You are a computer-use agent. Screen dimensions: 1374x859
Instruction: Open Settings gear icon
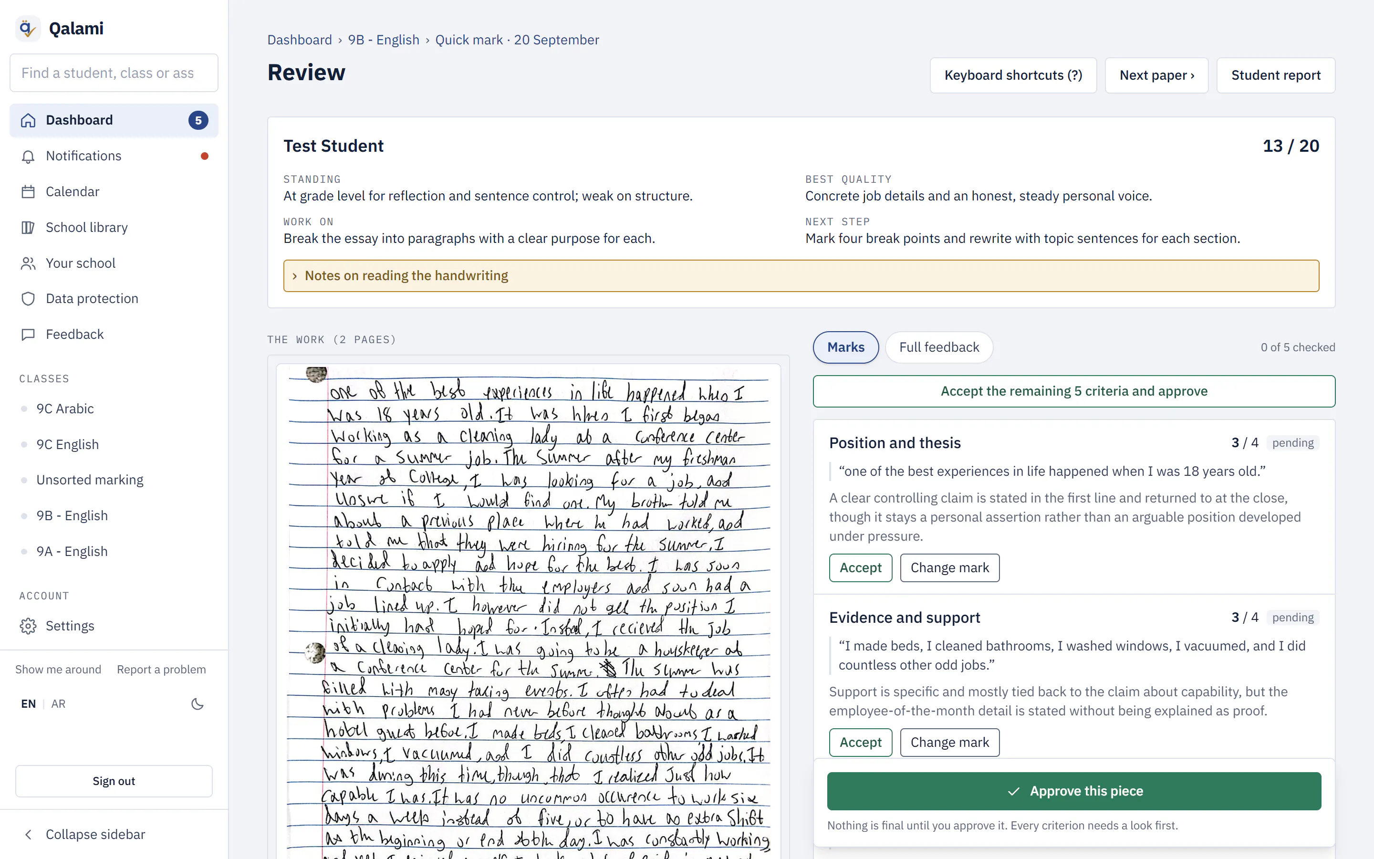(28, 626)
